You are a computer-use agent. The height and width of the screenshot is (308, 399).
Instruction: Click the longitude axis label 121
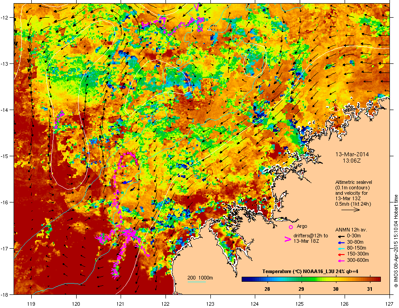[x=121, y=303]
